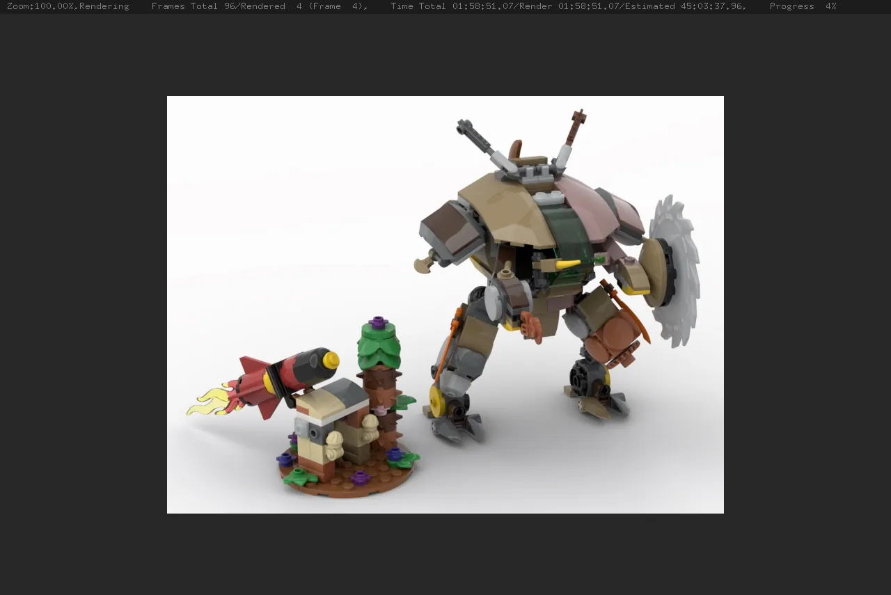The image size is (891, 595).
Task: Click the Progress 4% indicator
Action: pyautogui.click(x=803, y=6)
